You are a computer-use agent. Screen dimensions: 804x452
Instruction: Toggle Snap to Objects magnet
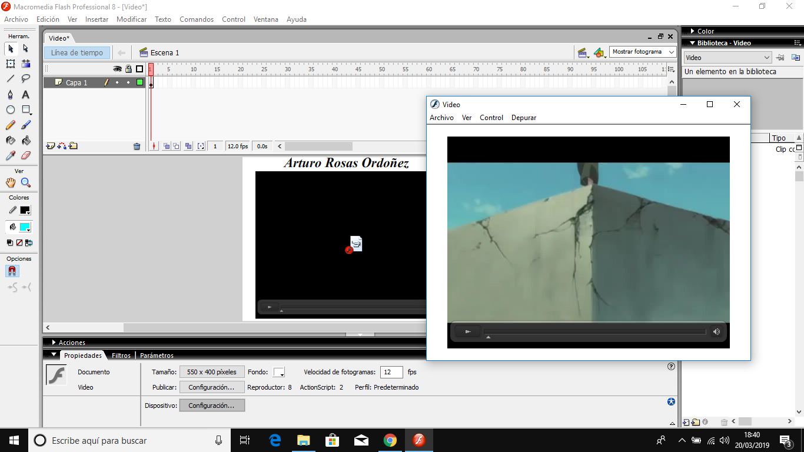coord(12,271)
